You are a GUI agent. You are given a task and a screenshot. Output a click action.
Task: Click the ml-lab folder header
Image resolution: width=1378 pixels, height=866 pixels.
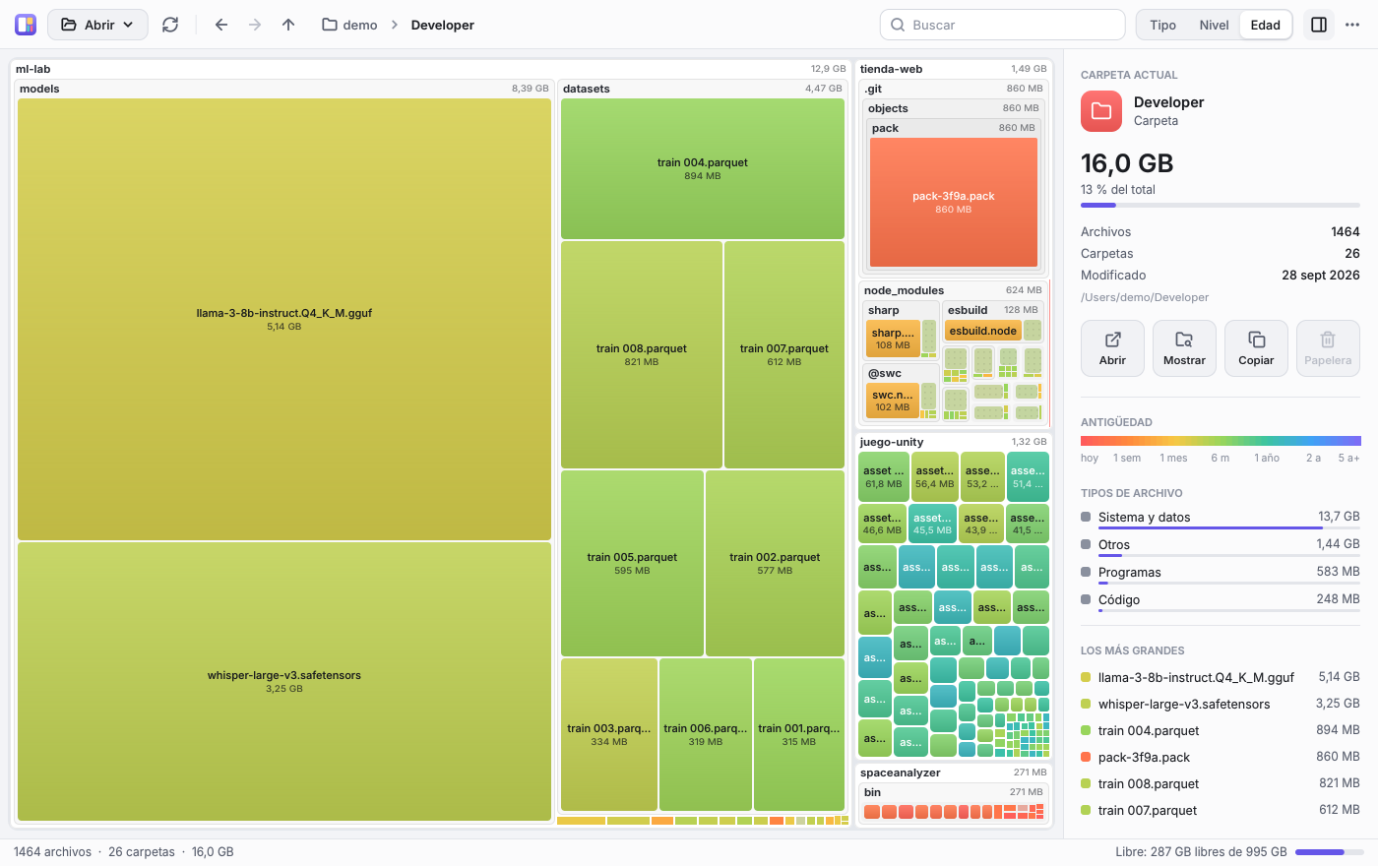(x=431, y=69)
